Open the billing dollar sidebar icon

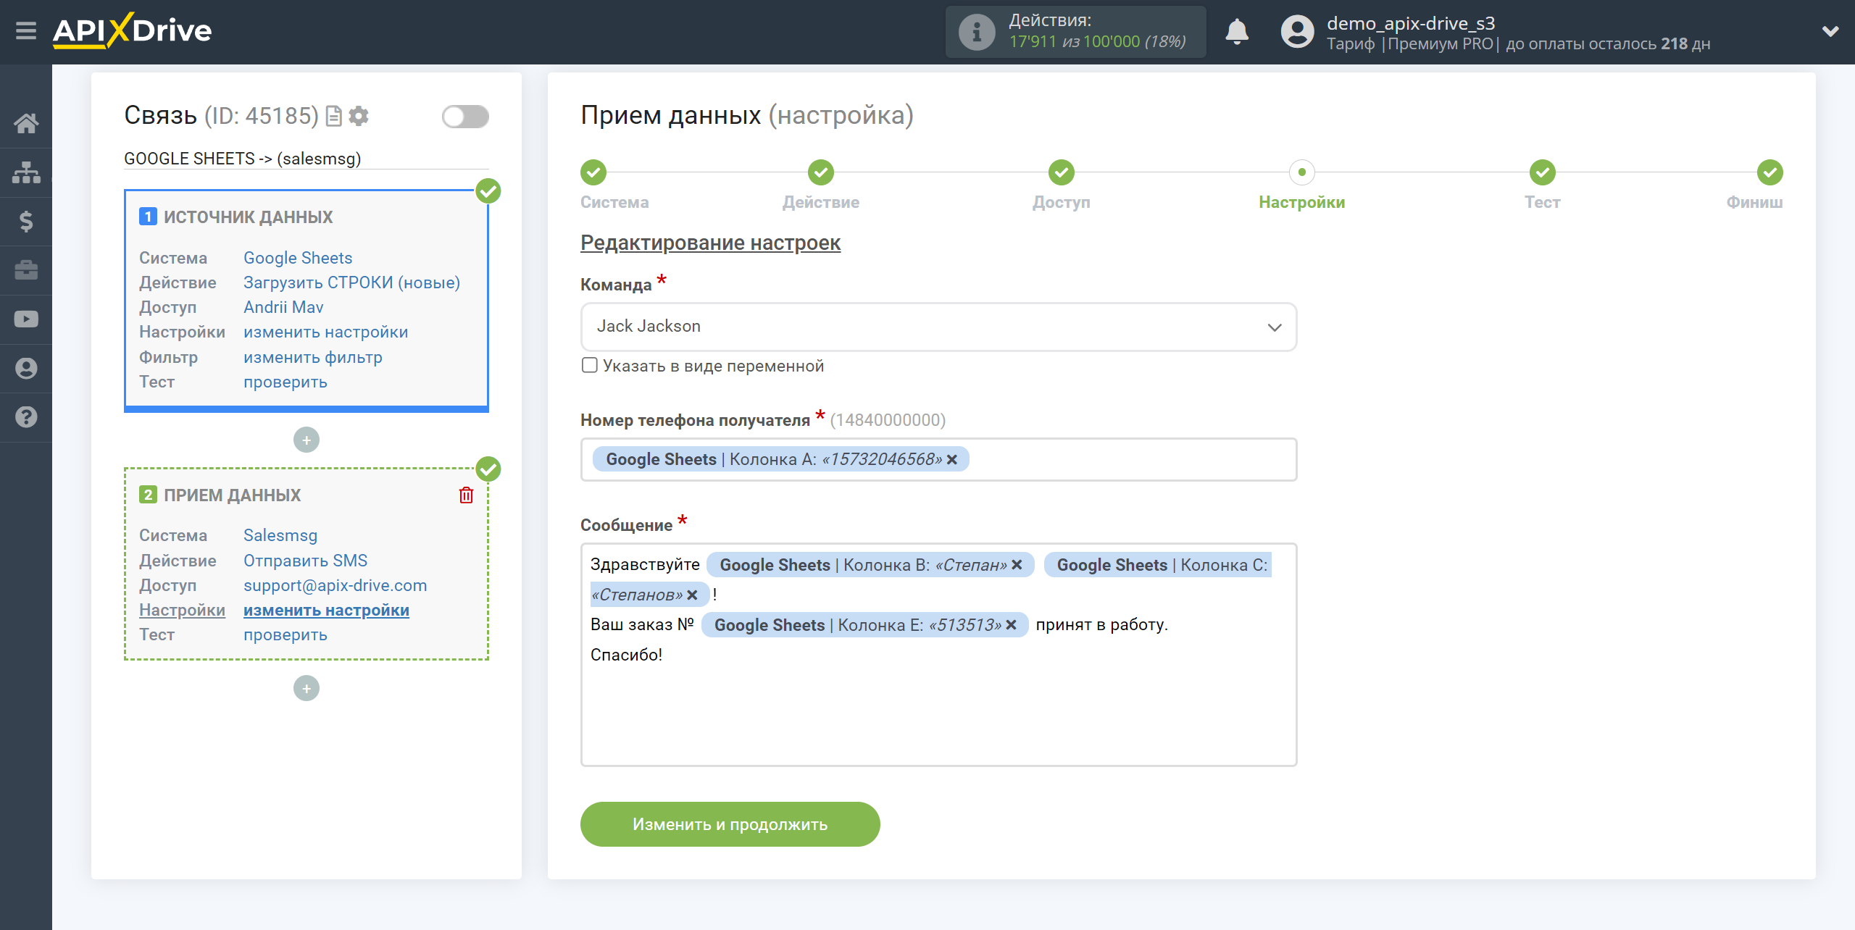pyautogui.click(x=26, y=221)
